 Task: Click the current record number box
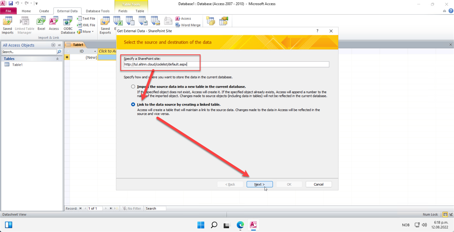95,208
